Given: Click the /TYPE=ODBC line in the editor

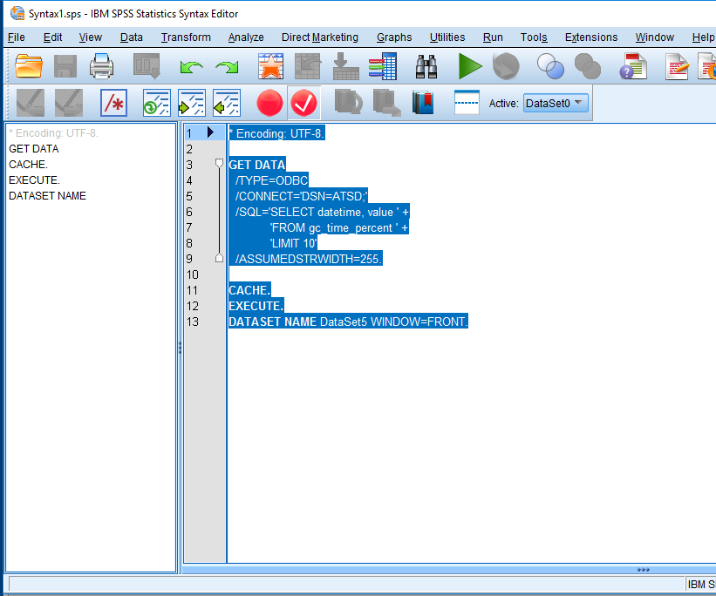Looking at the screenshot, I should pyautogui.click(x=272, y=180).
